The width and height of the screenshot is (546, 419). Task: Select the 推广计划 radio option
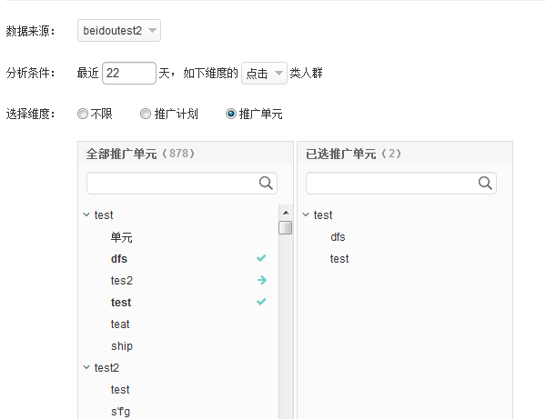[x=146, y=115]
